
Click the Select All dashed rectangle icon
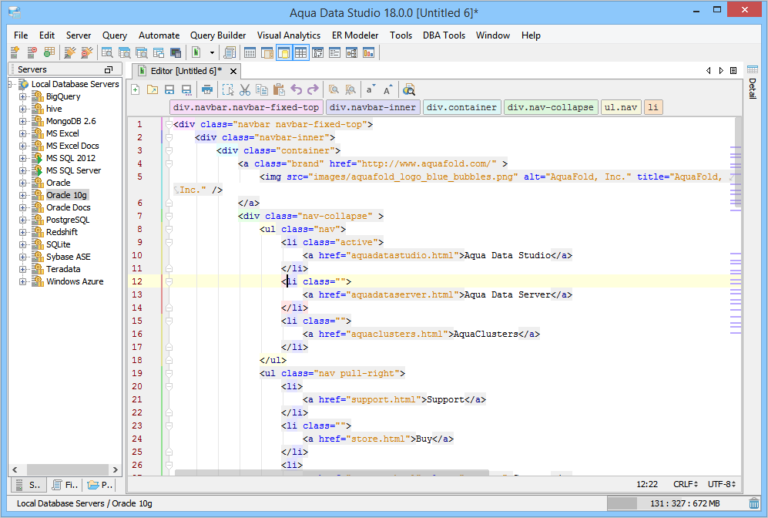coord(228,89)
